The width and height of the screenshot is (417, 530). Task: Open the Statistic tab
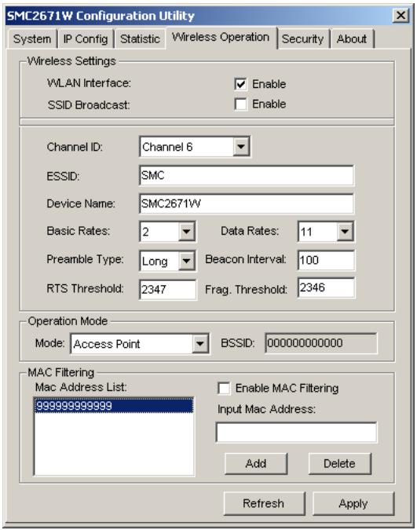[140, 39]
